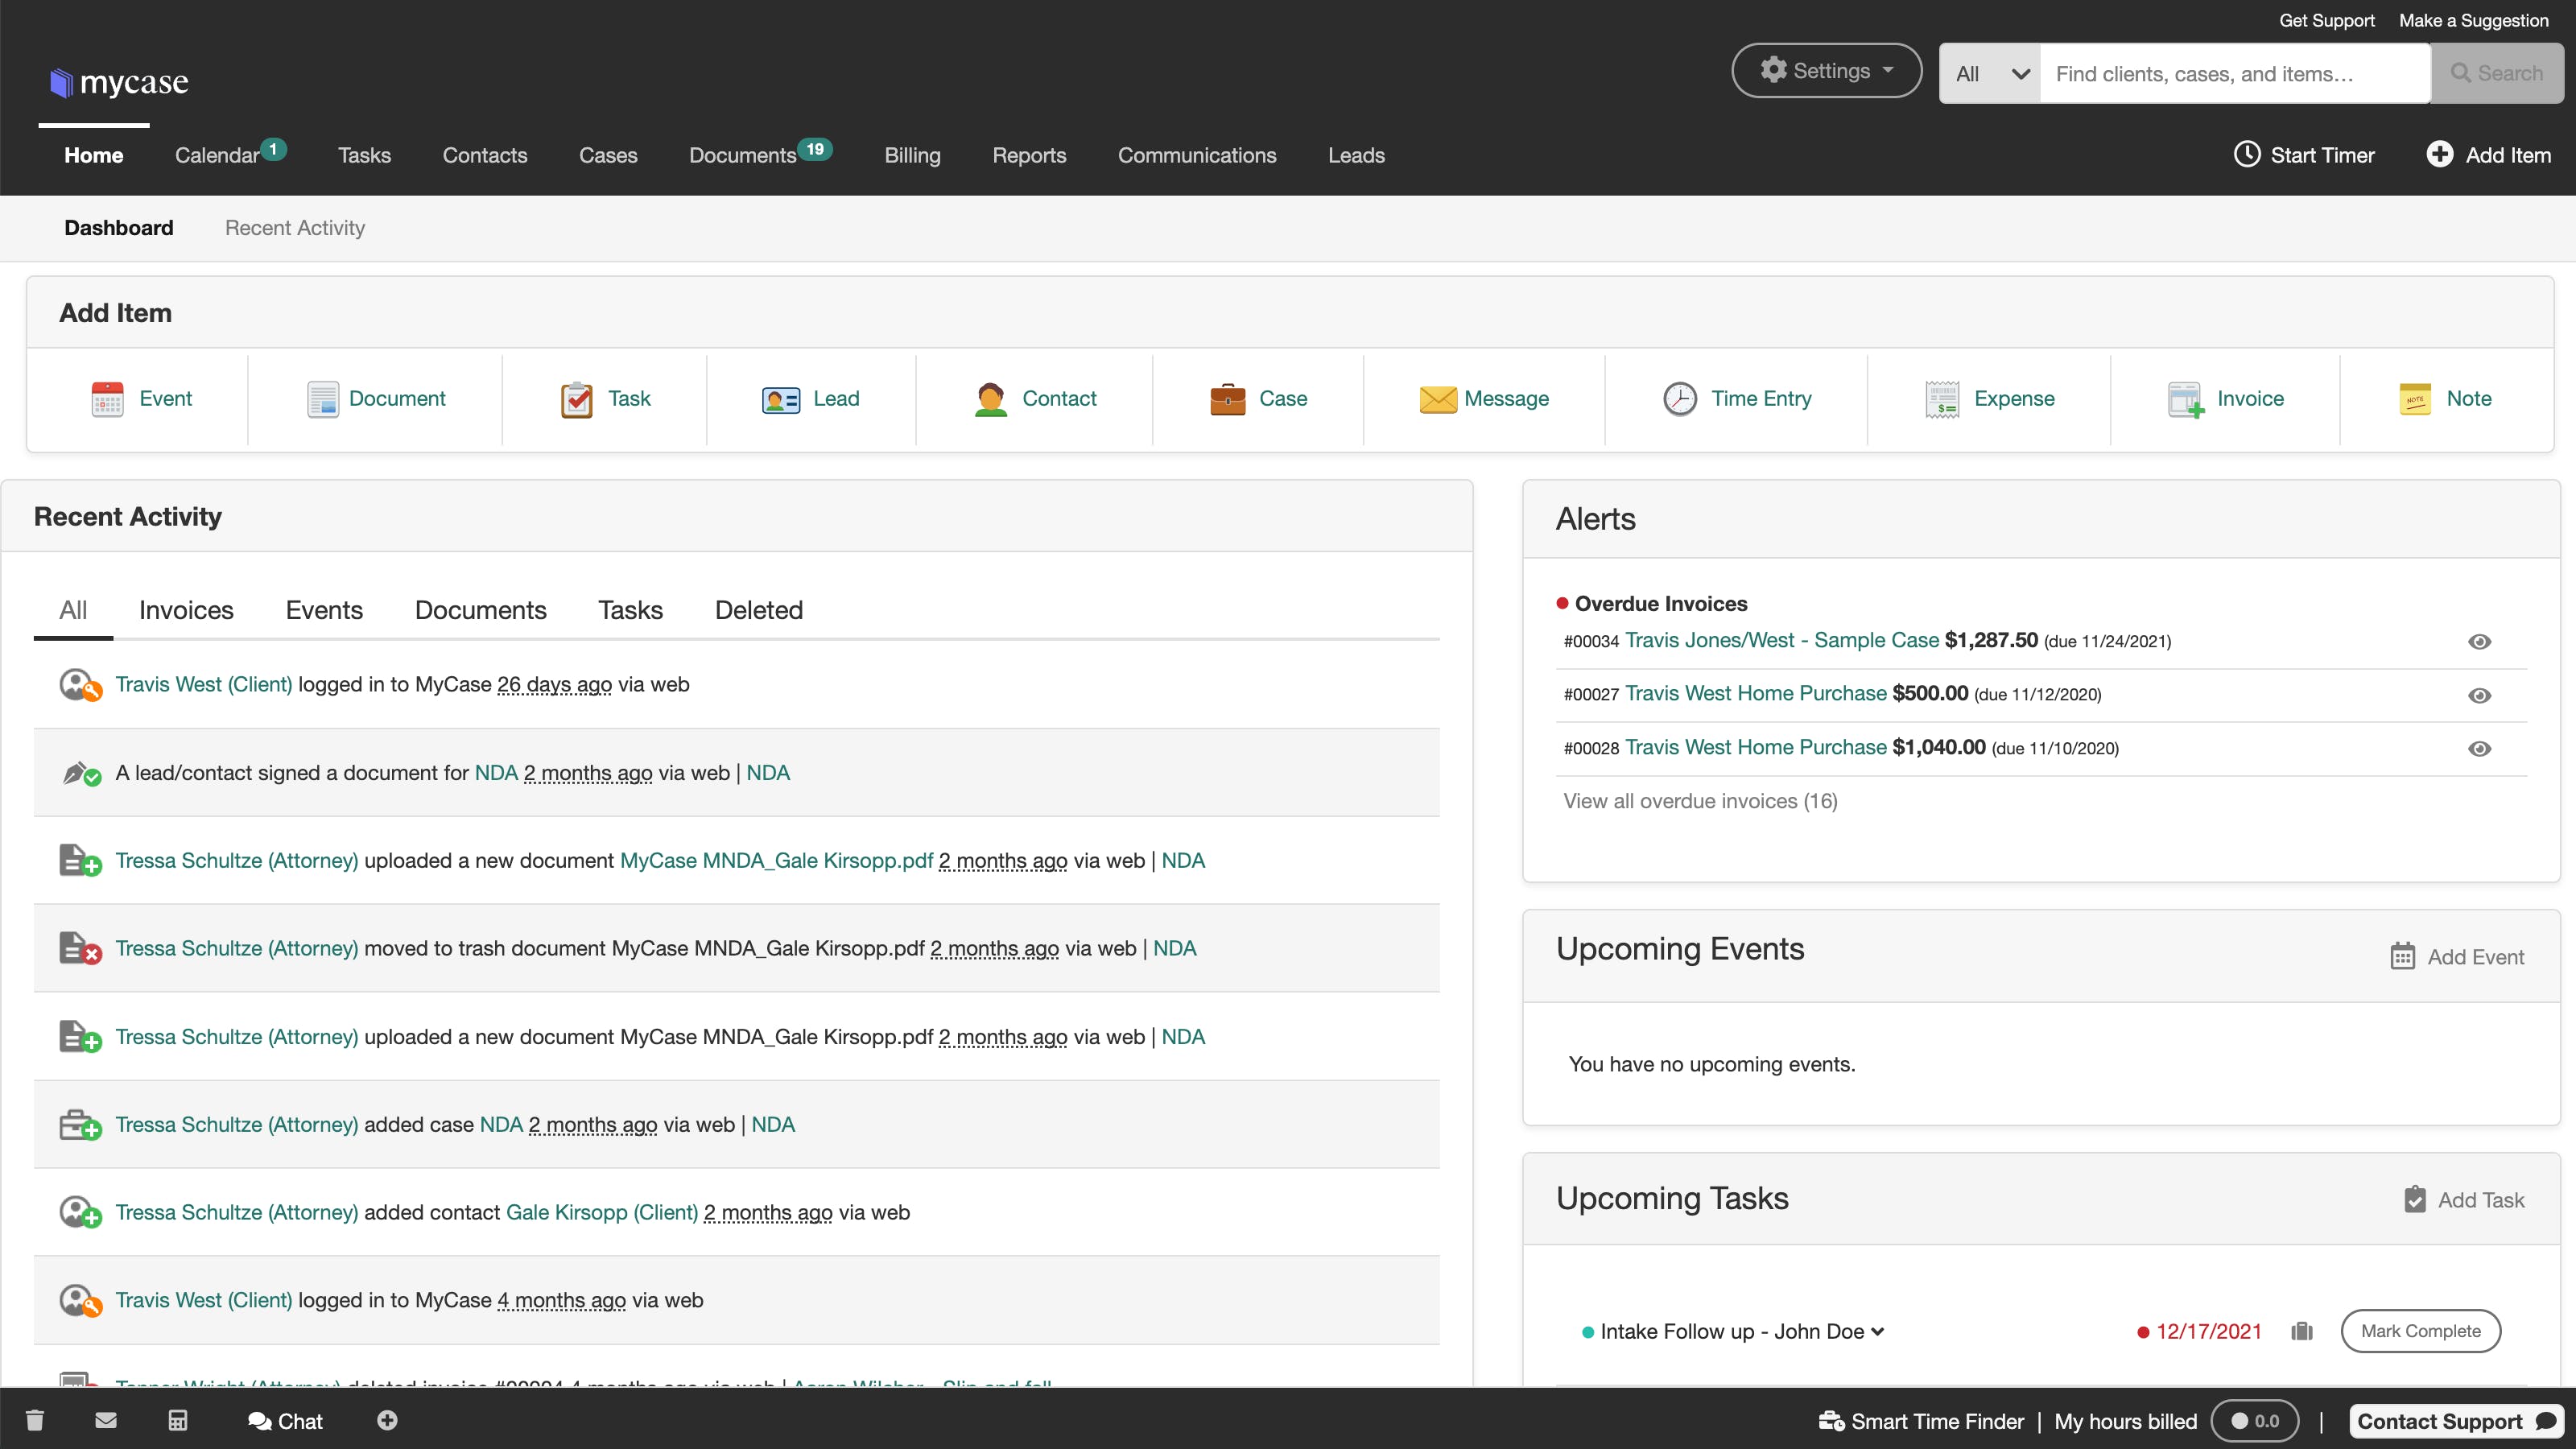Viewport: 2576px width, 1449px height.
Task: Open the Billing menu
Action: [912, 155]
